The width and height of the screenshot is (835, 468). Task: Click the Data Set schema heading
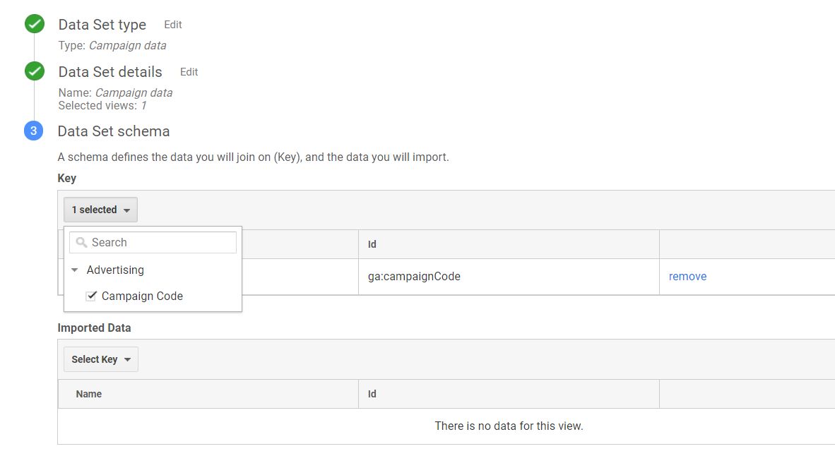point(114,131)
